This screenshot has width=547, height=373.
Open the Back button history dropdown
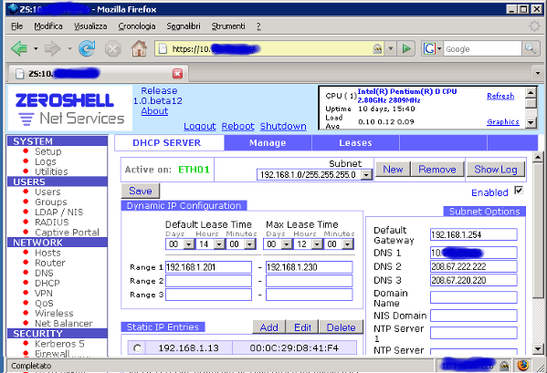(x=36, y=48)
